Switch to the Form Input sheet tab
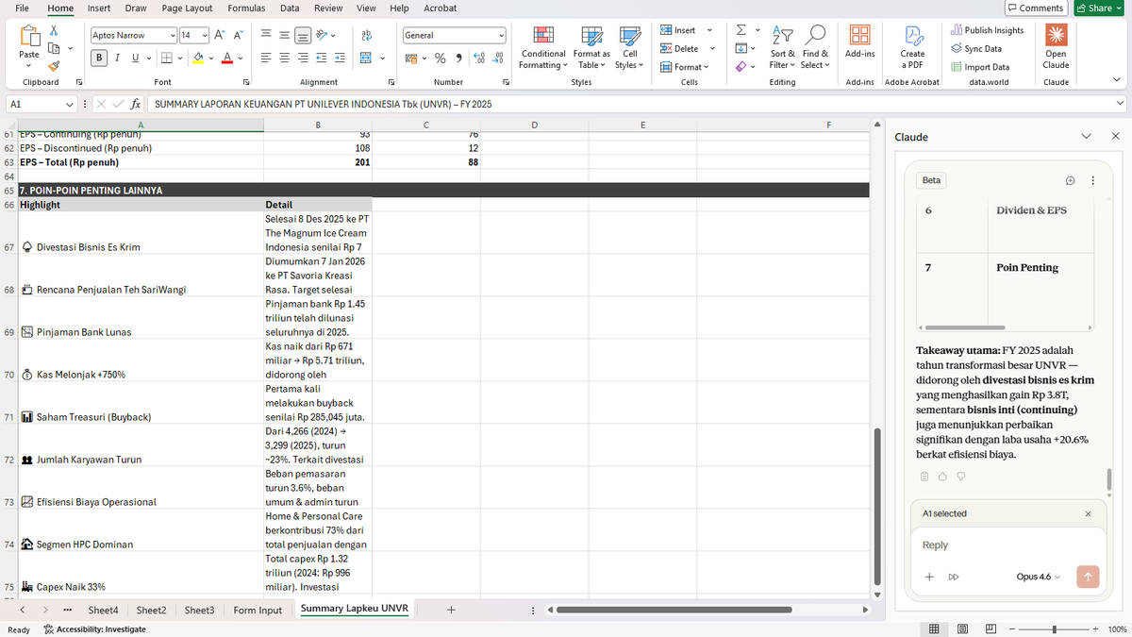Viewport: 1132px width, 637px height. (x=258, y=611)
